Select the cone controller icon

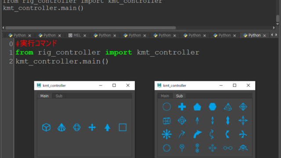(x=61, y=127)
